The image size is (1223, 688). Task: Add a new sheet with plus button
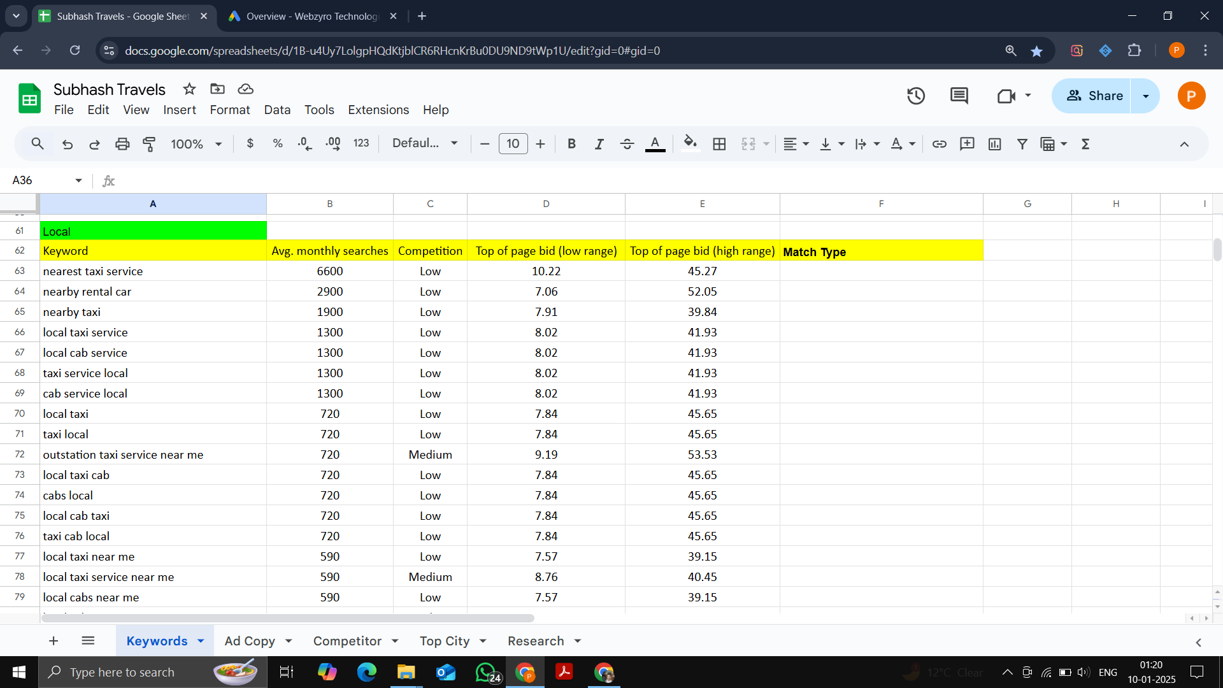click(x=54, y=641)
